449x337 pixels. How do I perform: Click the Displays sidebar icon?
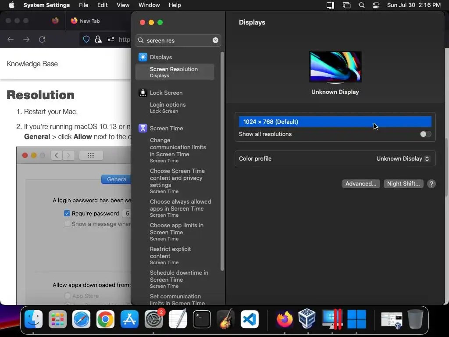coord(143,57)
